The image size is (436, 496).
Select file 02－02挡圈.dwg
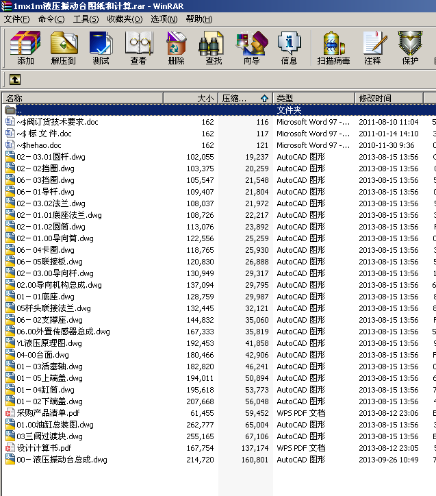tap(45, 169)
